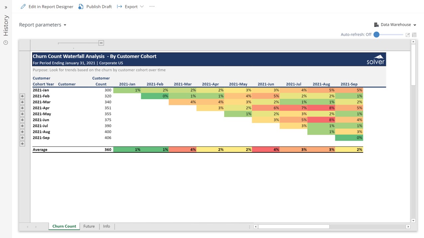Click the pop-out expand view icon
The image size is (424, 238).
tap(407, 35)
